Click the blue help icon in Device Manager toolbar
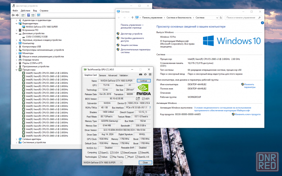This screenshot has width=282, height=176. click(28, 15)
